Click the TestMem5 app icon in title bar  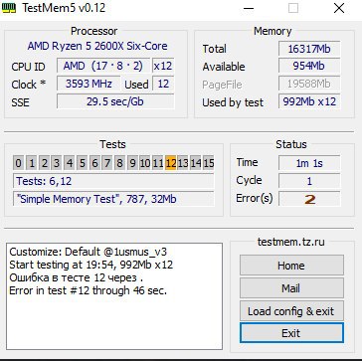(x=9, y=8)
